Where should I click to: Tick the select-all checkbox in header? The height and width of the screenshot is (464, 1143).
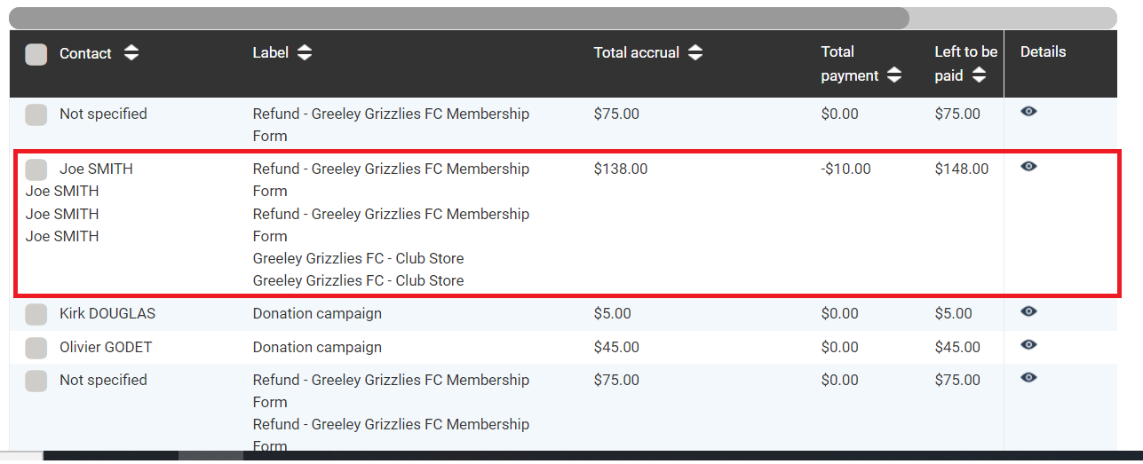36,54
